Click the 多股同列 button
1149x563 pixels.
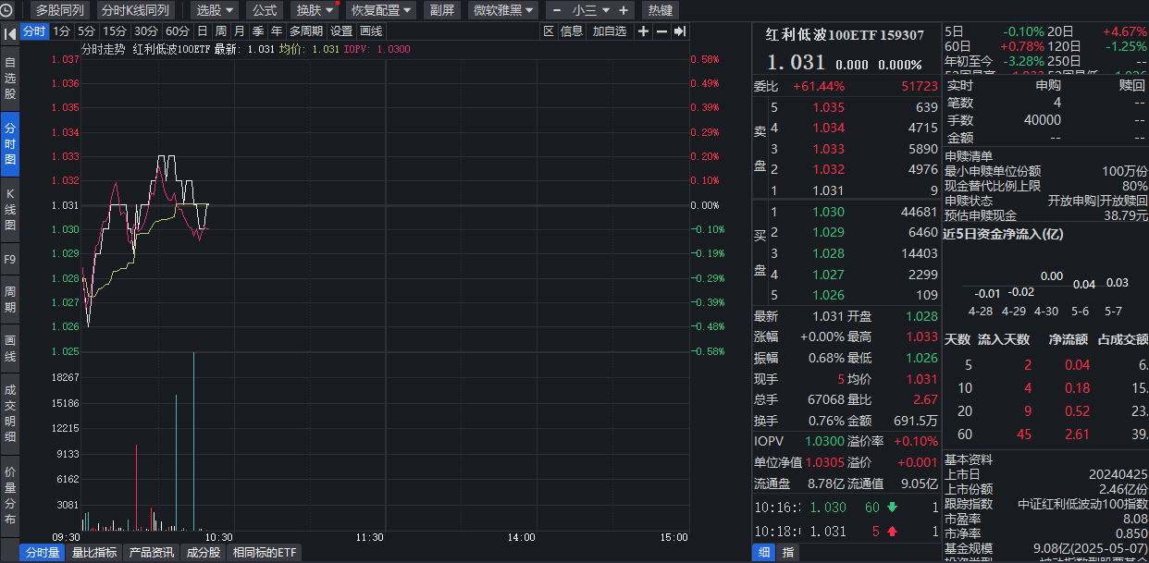[59, 10]
